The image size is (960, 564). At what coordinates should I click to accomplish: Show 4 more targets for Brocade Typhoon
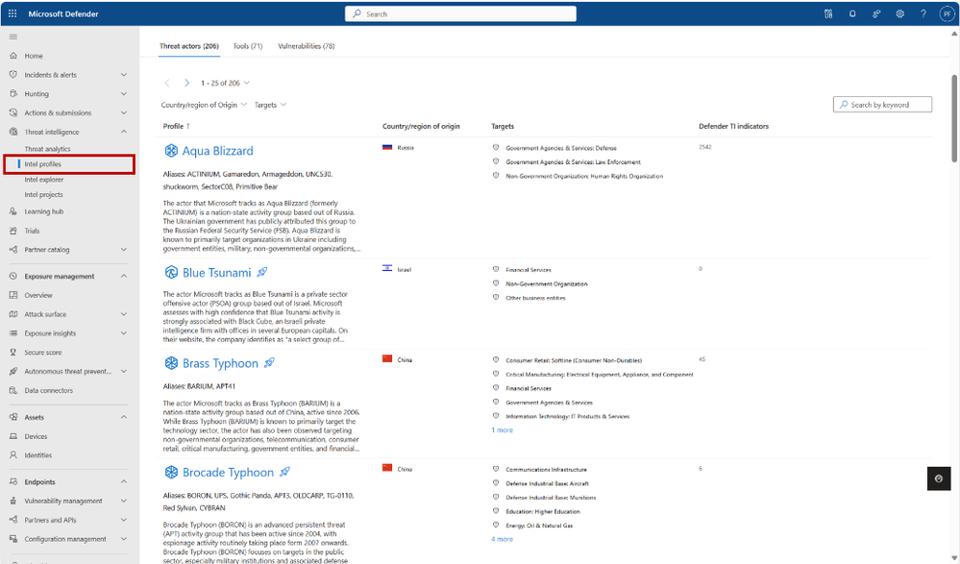click(x=502, y=539)
